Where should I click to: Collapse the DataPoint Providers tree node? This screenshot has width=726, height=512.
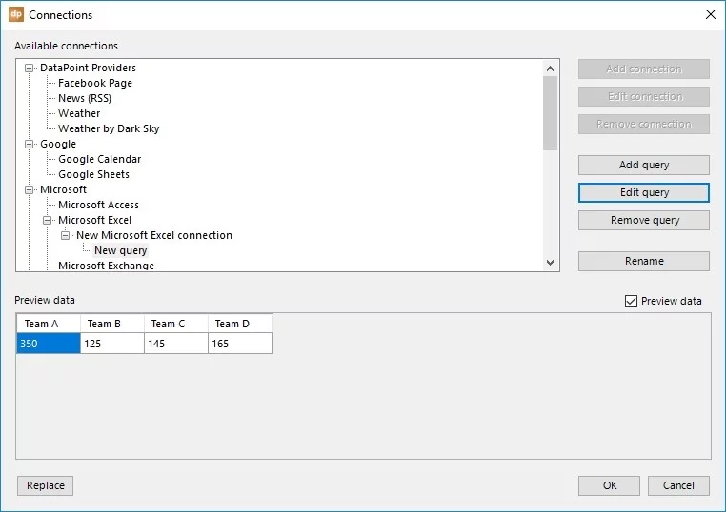pos(30,69)
